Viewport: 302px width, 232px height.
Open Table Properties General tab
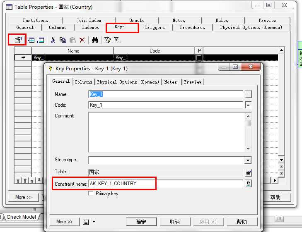click(x=25, y=27)
